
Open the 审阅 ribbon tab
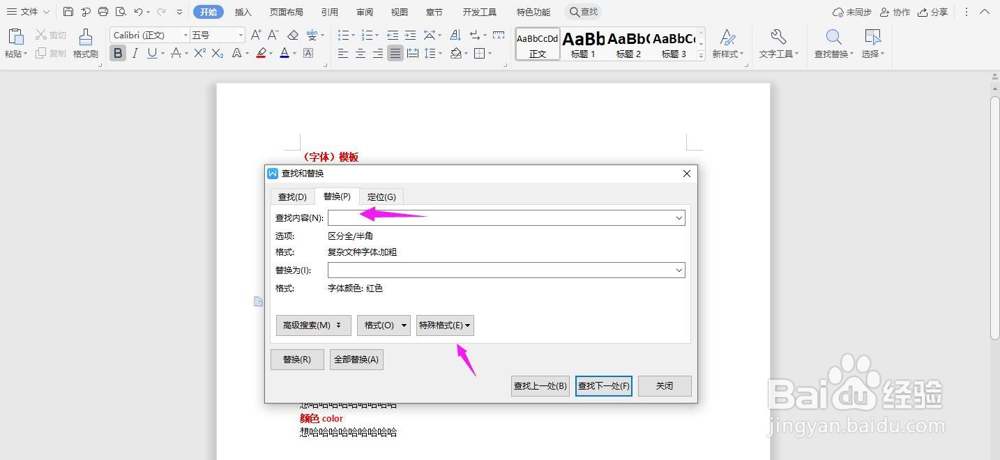coord(365,12)
